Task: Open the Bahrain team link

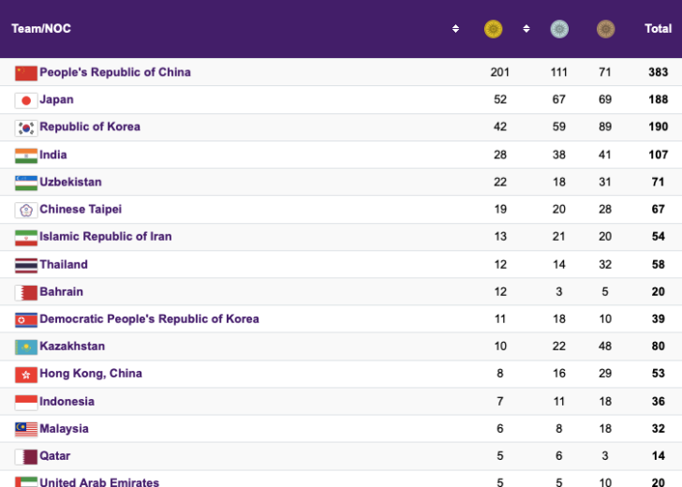Action: pos(61,292)
